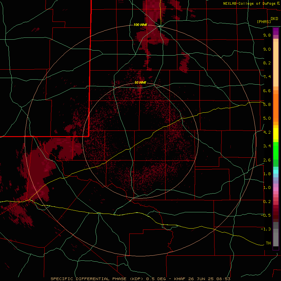Viewport: 281px width, 281px height.
Task: Click the bright green color bar segment
Action: pos(276,151)
